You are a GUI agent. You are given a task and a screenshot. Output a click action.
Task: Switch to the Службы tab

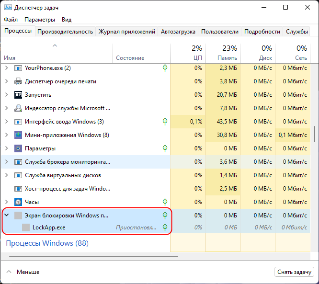pos(297,32)
